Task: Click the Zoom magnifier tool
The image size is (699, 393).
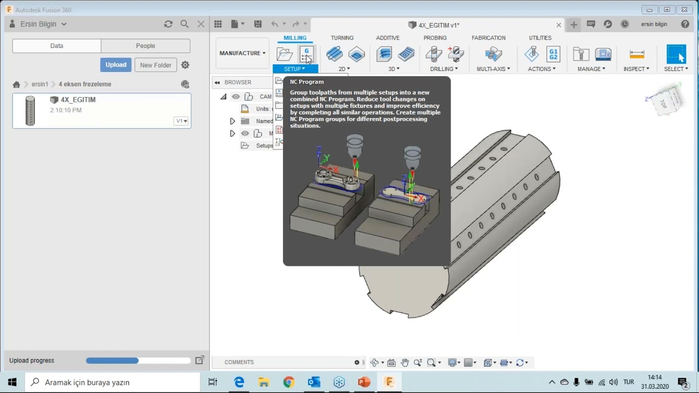Action: 418,362
